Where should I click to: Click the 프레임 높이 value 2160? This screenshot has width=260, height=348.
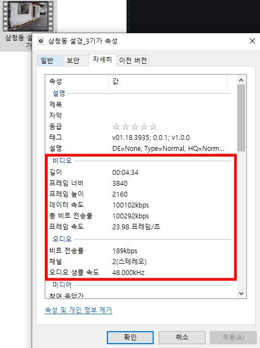pyautogui.click(x=120, y=194)
